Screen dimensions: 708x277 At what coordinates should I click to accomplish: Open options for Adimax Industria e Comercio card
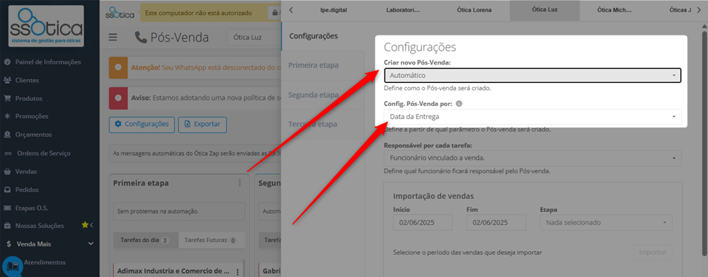(238, 271)
